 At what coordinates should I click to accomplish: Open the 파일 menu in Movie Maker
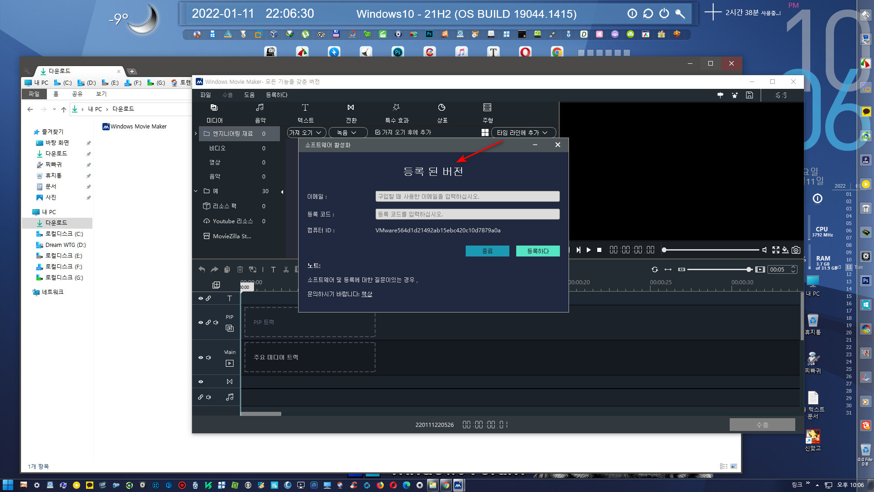pyautogui.click(x=206, y=95)
